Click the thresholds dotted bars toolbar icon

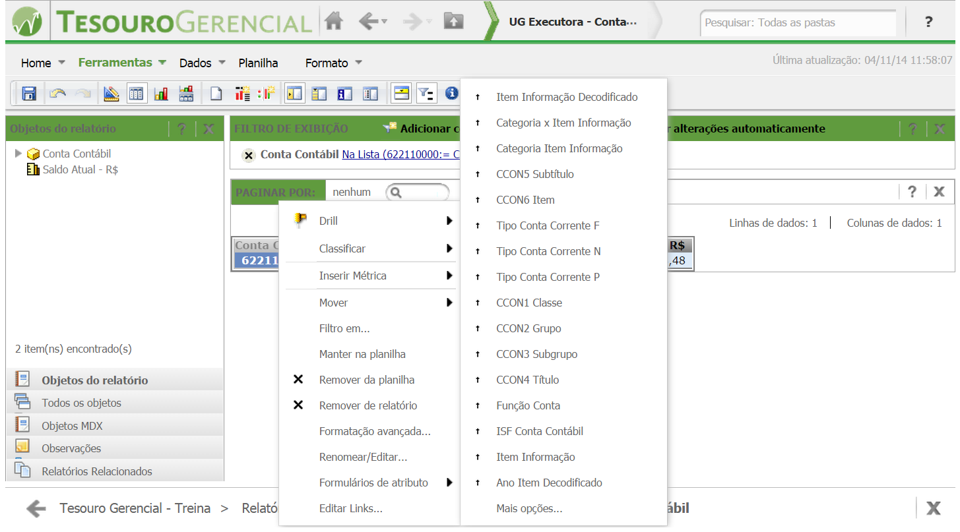pyautogui.click(x=266, y=94)
